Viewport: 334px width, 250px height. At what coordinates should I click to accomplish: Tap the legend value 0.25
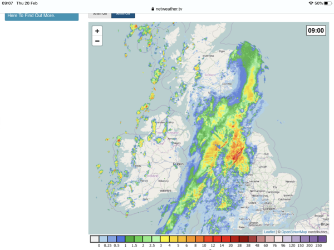click(x=108, y=246)
